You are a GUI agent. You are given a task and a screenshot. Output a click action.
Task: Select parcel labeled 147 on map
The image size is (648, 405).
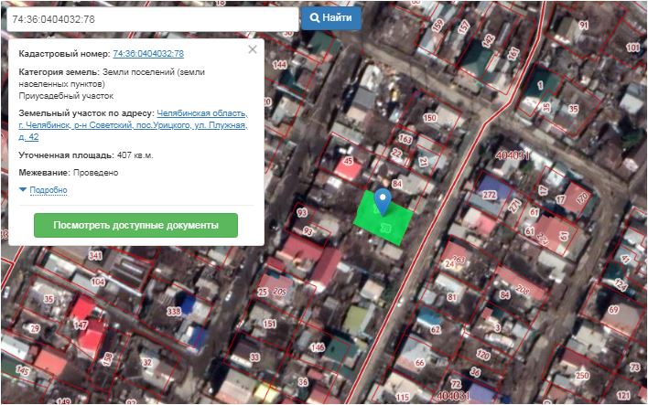coord(81,325)
